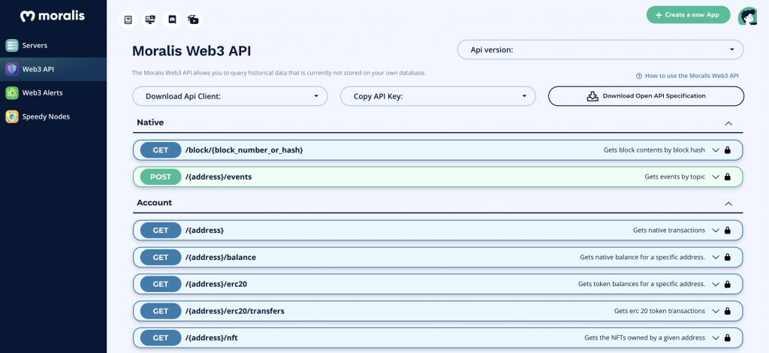Expand chevron on Gets token balances row

coord(716,284)
